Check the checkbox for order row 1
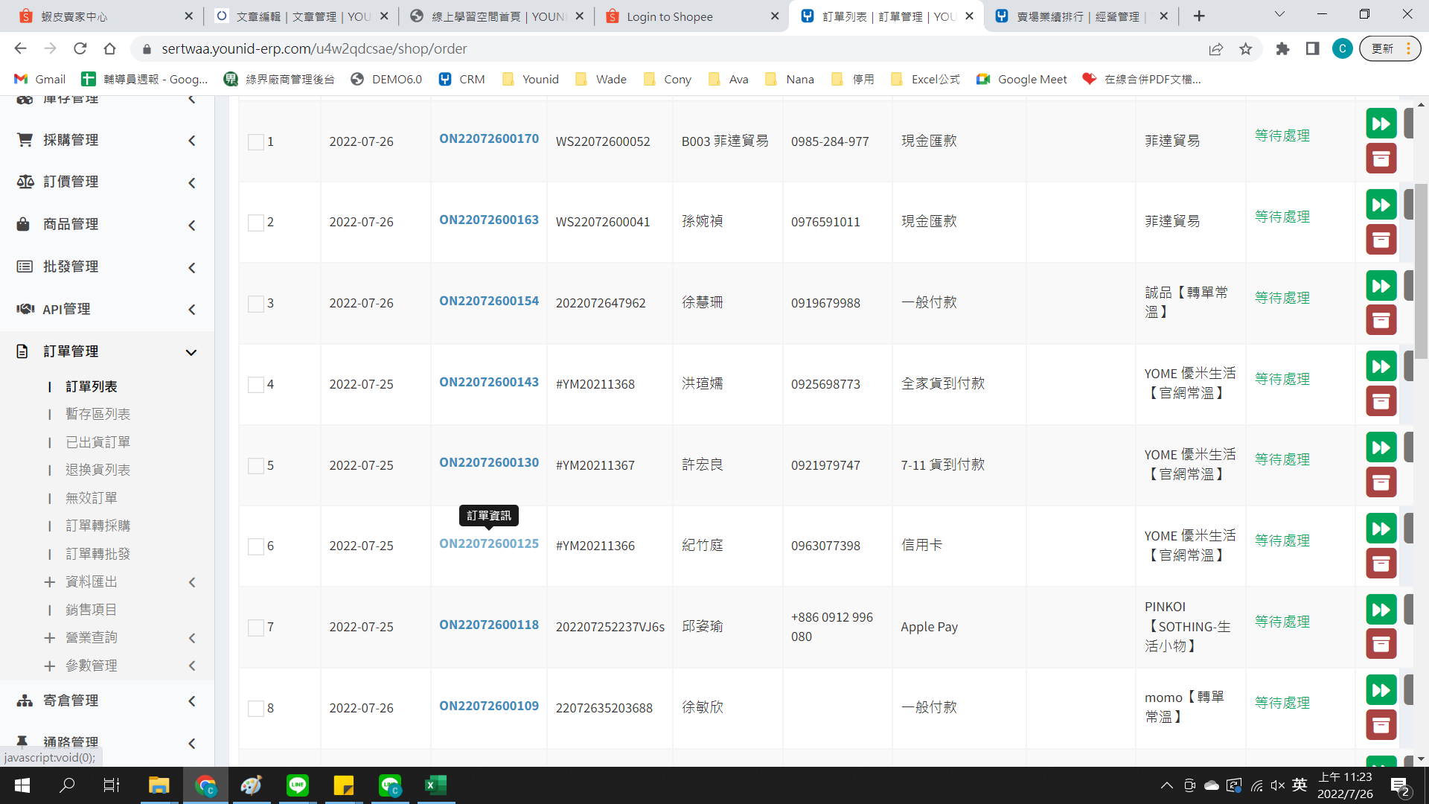Image resolution: width=1429 pixels, height=804 pixels. tap(256, 141)
